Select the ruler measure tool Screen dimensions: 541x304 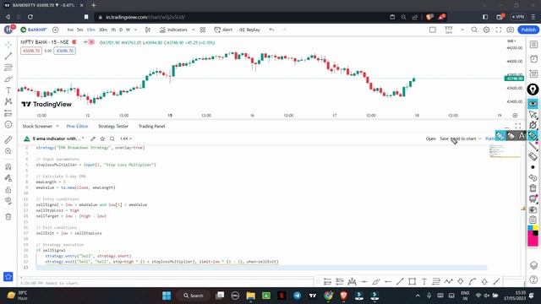pyautogui.click(x=8, y=139)
